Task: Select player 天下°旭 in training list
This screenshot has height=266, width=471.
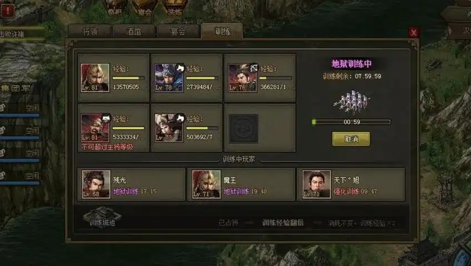Action: click(x=351, y=184)
